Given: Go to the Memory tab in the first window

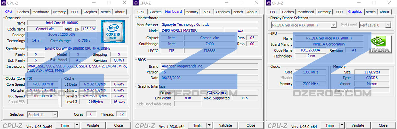Looking at the screenshot, I should pyautogui.click(x=59, y=12).
